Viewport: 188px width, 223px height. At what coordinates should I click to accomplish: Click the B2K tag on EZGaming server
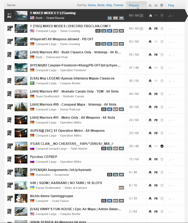click(x=115, y=18)
